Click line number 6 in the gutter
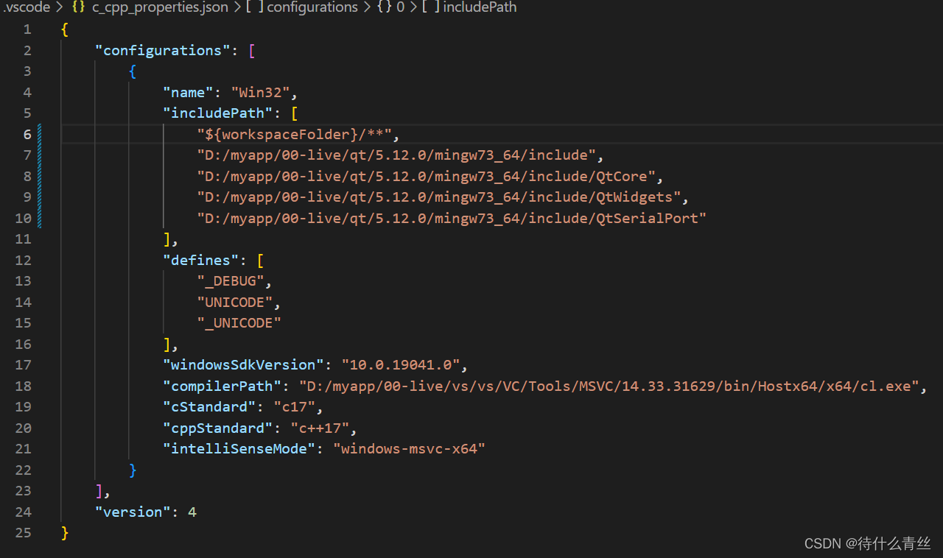 coord(27,134)
